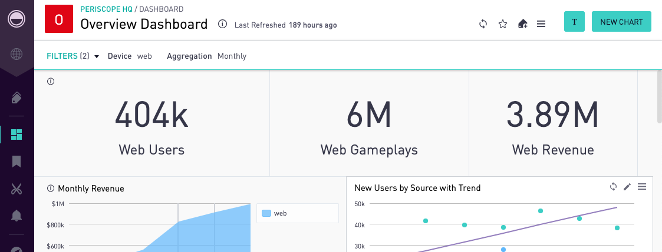Set dashboard as home icon
The image size is (662, 252).
click(523, 24)
